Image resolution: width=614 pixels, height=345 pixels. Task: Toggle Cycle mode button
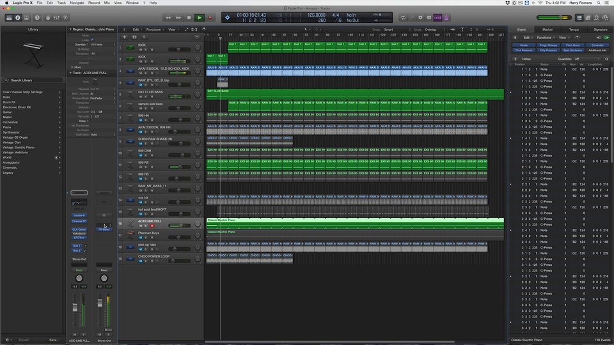click(403, 18)
